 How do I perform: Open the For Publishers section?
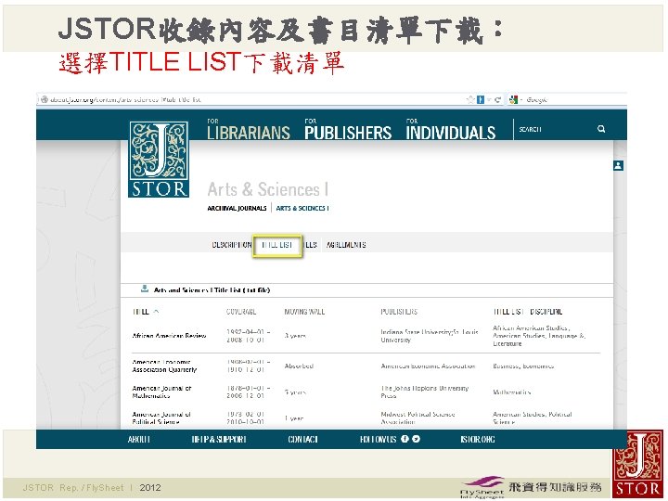(x=348, y=129)
